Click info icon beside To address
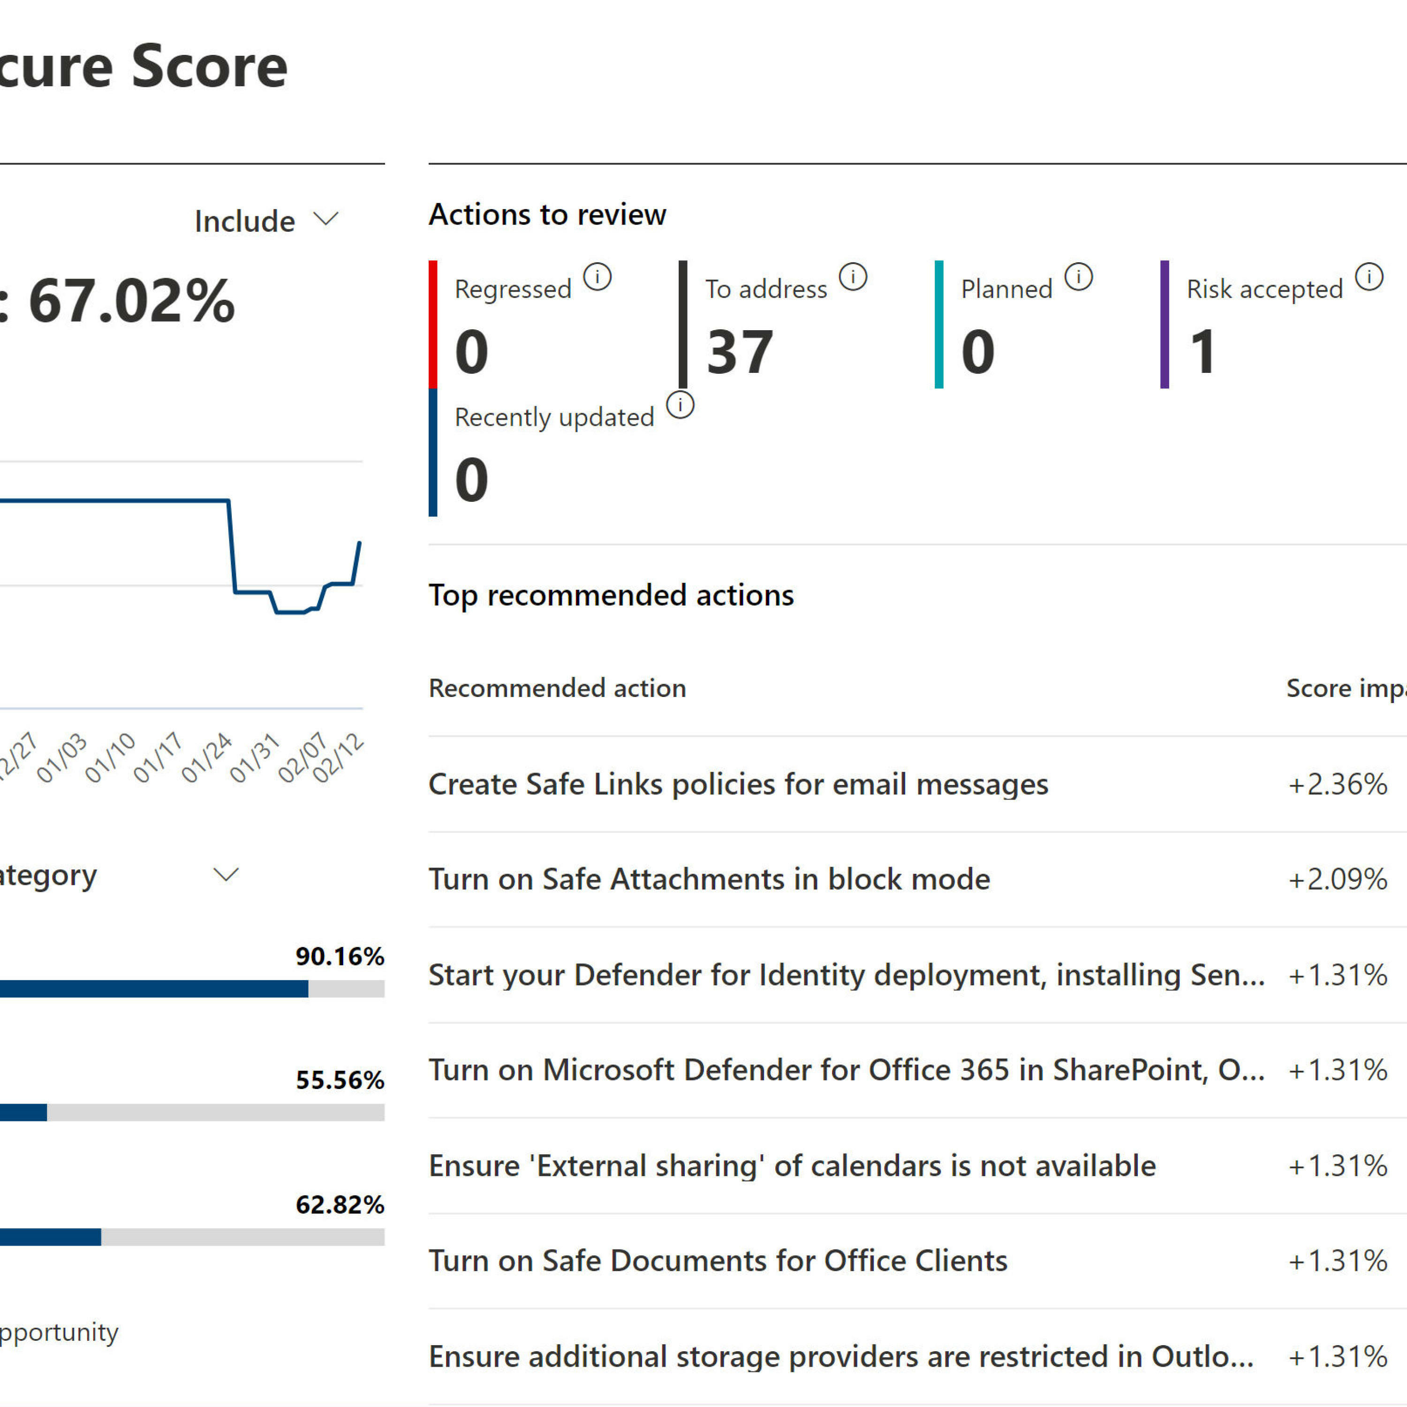Screen dimensions: 1407x1407 [x=853, y=277]
